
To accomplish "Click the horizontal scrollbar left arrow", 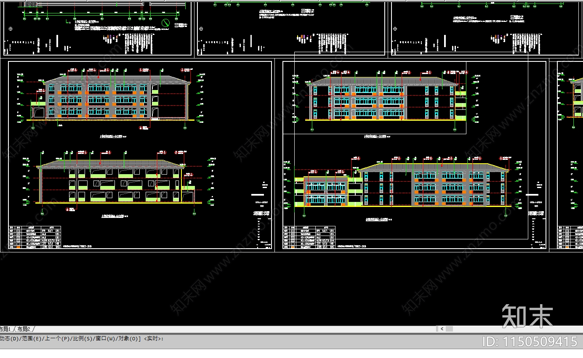I will pyautogui.click(x=442, y=329).
